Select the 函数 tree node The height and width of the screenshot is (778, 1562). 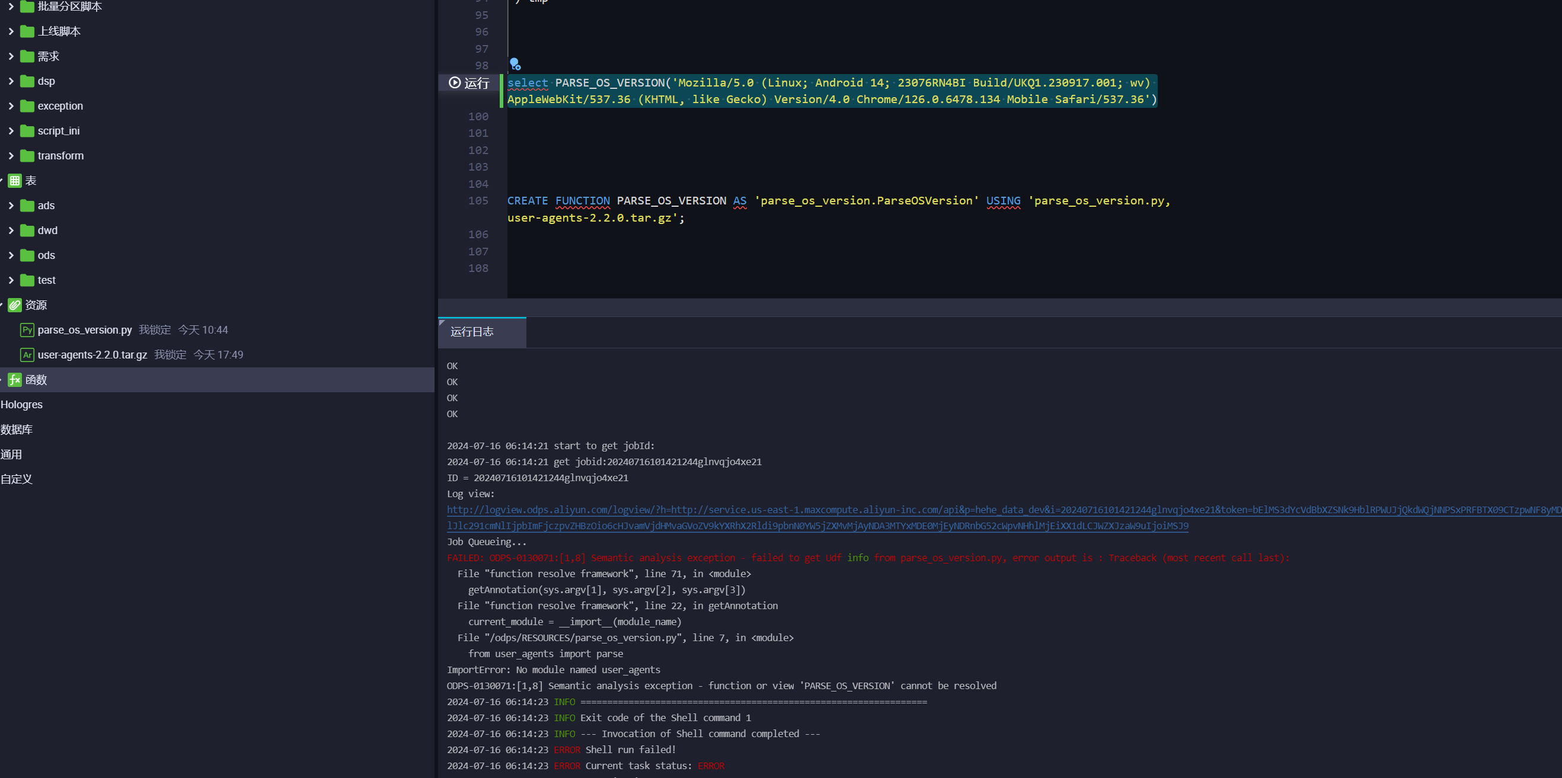(x=217, y=379)
